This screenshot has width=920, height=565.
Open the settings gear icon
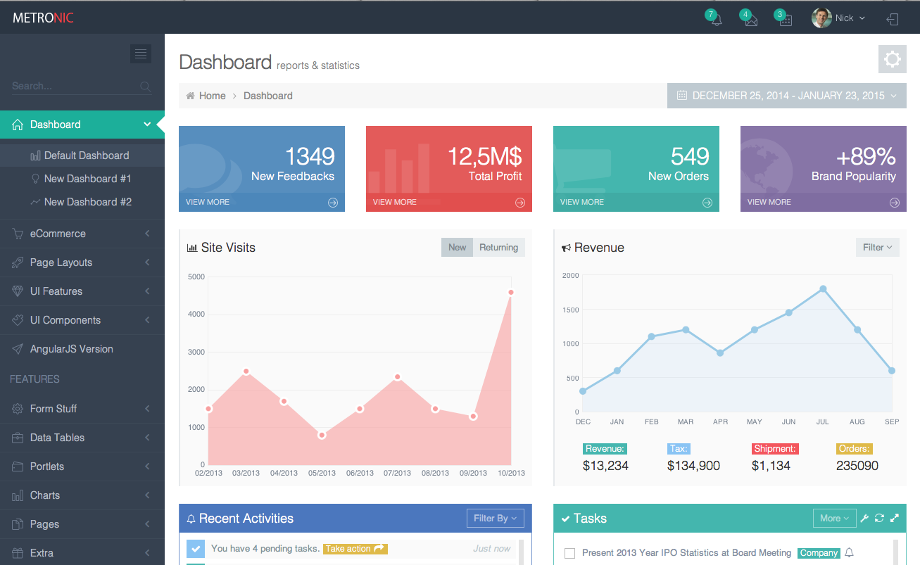point(892,59)
